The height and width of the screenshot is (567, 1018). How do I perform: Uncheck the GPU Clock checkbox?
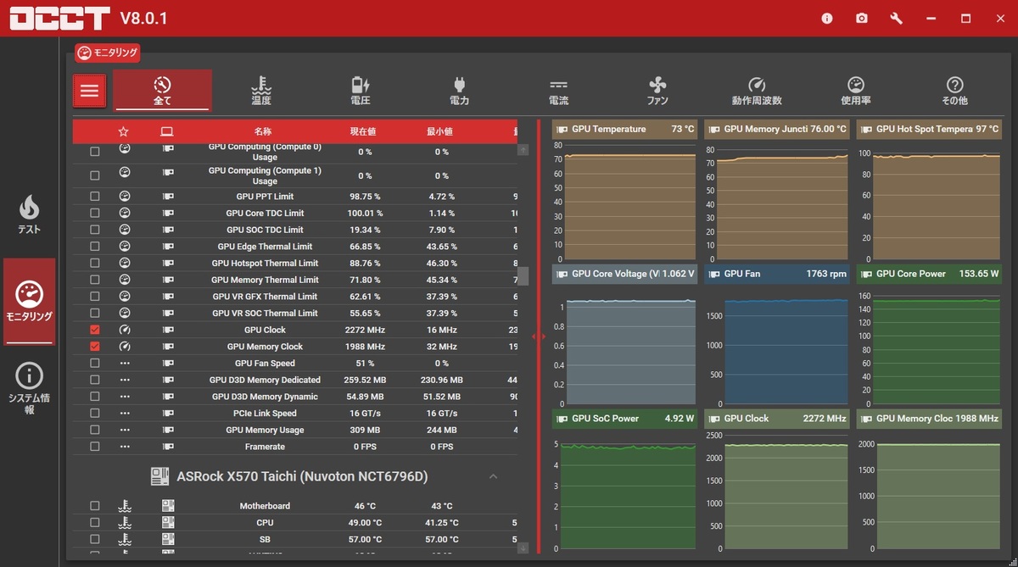[x=94, y=330]
